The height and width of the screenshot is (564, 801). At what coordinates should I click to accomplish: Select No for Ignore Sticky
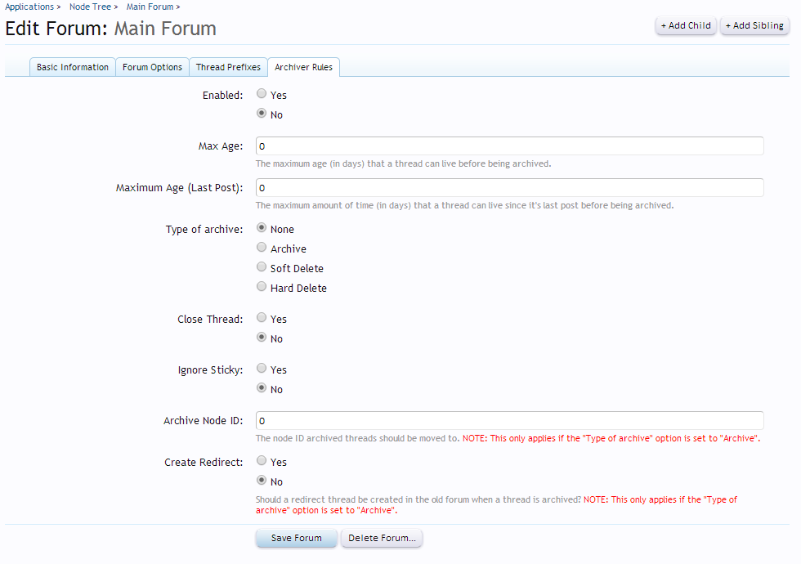[x=262, y=389]
